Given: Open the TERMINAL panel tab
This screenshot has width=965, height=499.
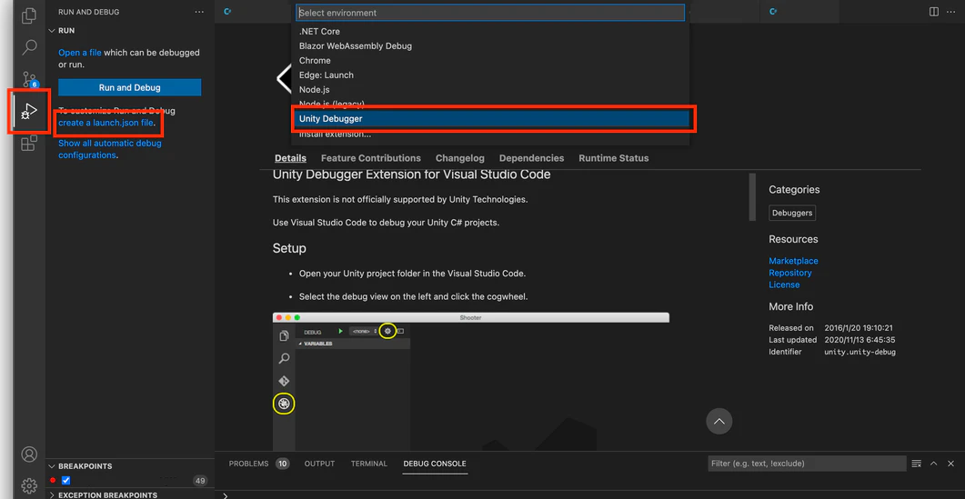Looking at the screenshot, I should (369, 464).
